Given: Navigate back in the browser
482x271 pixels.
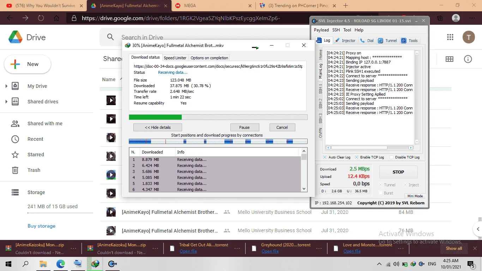Looking at the screenshot, I should coord(10,18).
